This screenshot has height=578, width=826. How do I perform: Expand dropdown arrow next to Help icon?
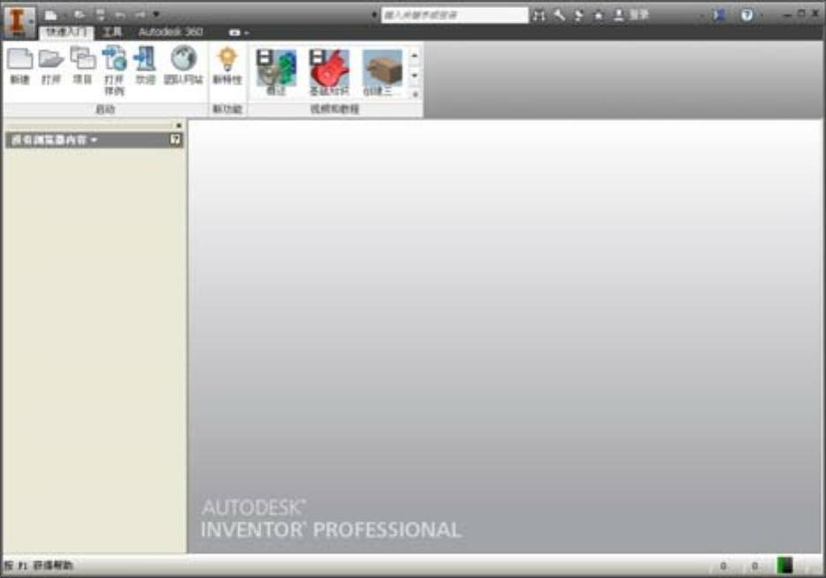pos(761,15)
